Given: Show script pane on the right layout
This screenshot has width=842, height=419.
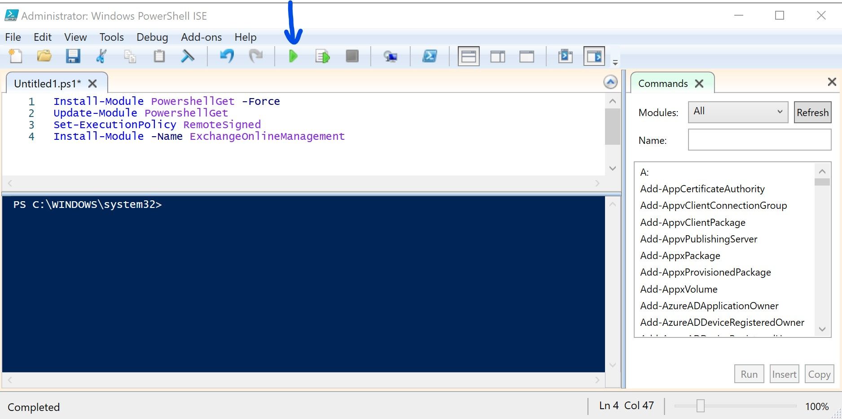Looking at the screenshot, I should [498, 56].
